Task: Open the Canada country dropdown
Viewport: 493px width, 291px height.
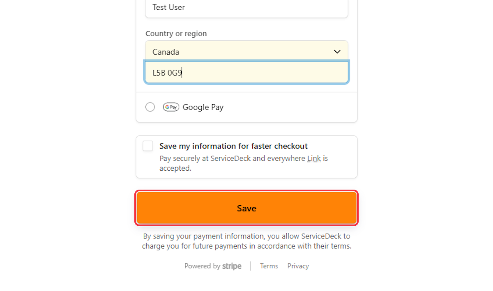Action: click(x=246, y=52)
